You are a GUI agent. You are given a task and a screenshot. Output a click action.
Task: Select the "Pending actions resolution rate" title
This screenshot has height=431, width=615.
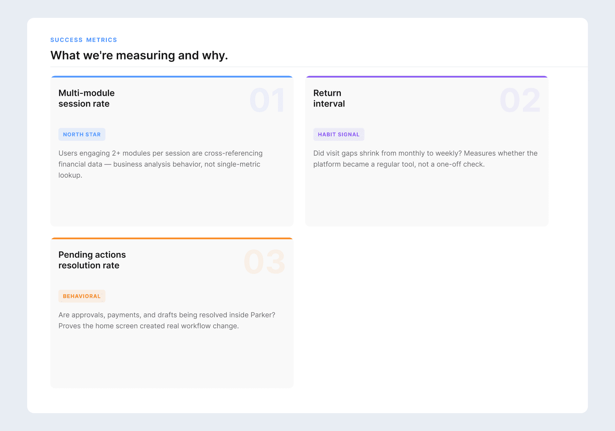click(x=92, y=260)
